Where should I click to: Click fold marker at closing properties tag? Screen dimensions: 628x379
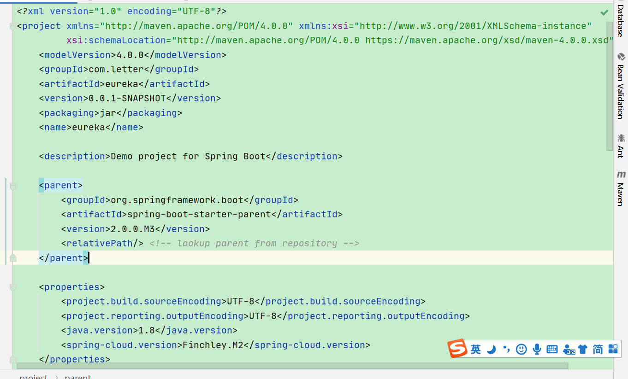tap(13, 359)
